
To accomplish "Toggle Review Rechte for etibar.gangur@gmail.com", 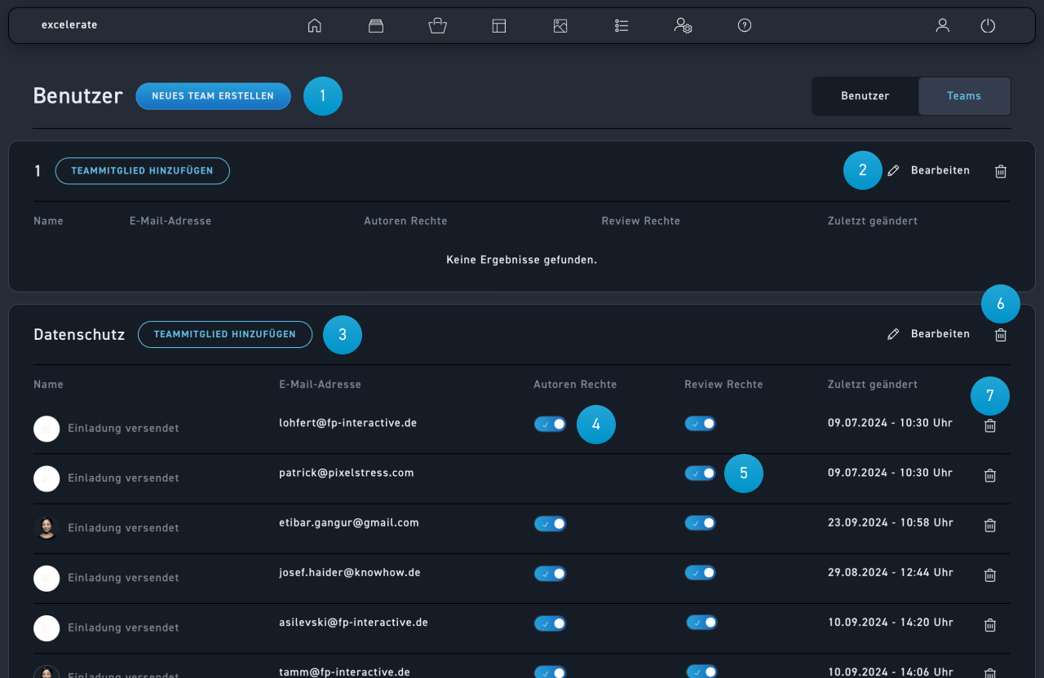I will [x=700, y=523].
